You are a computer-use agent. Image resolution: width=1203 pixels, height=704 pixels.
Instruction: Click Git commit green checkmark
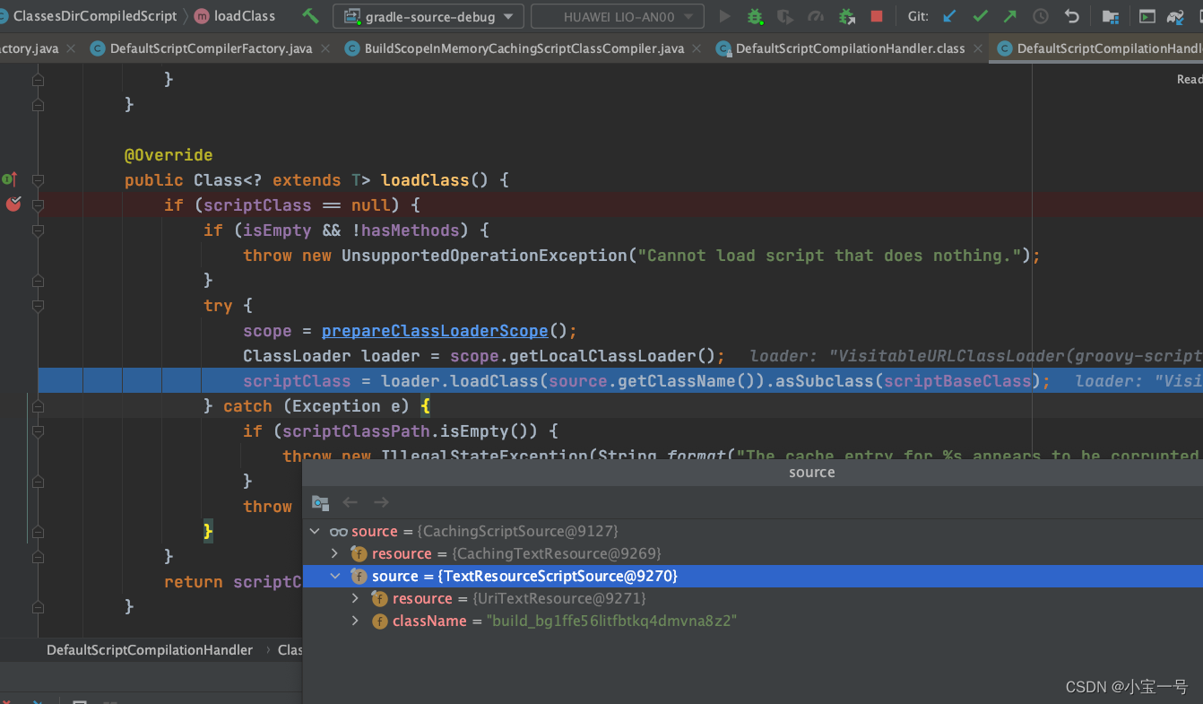point(980,16)
